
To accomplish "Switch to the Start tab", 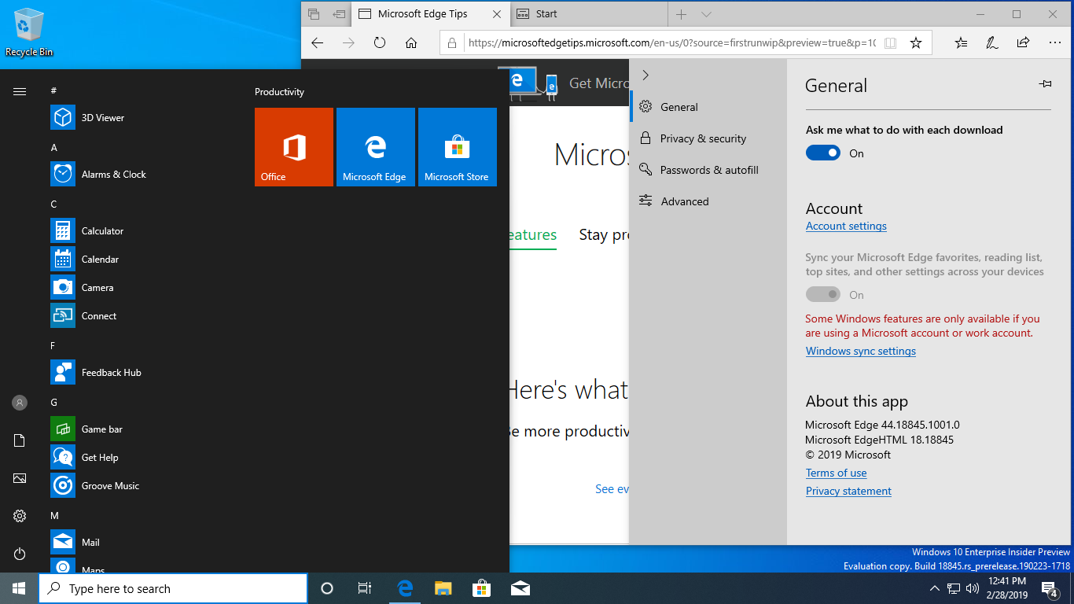I will tap(588, 14).
